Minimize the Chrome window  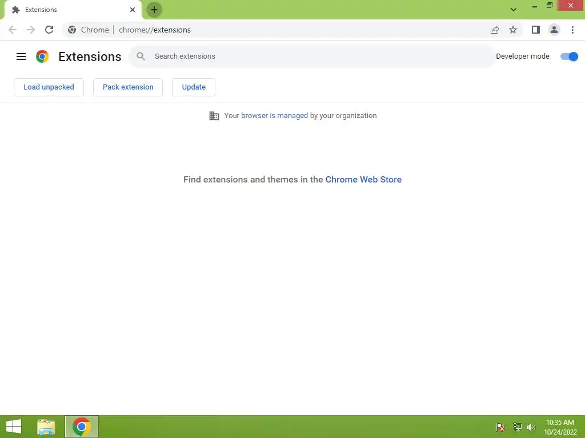pos(535,6)
